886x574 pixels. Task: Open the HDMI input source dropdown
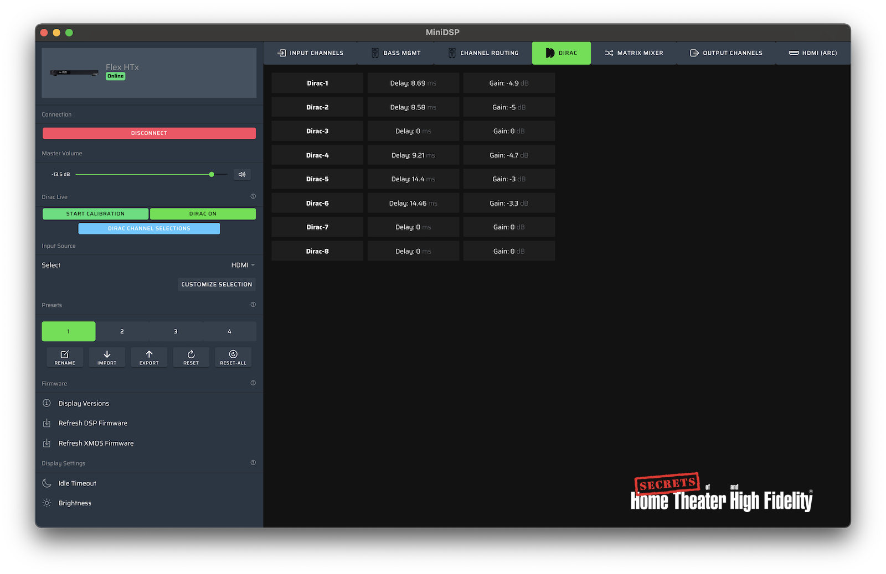pos(243,265)
